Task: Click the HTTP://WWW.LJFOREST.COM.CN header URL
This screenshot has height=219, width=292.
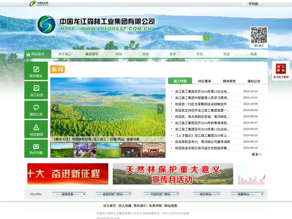Action: coord(106,29)
